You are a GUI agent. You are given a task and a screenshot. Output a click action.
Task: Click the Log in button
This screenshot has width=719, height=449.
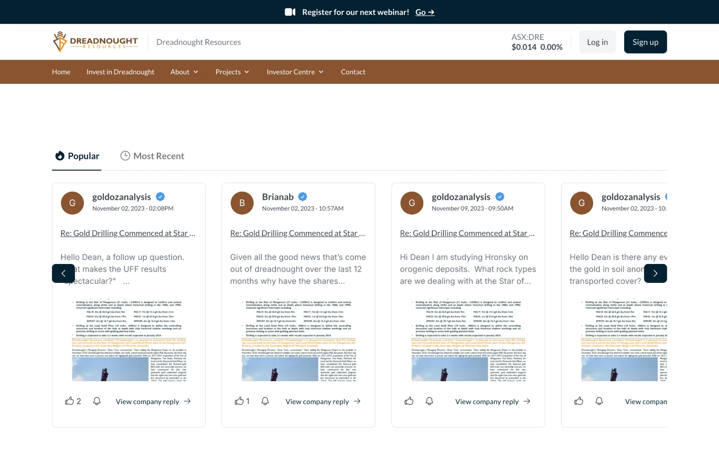[x=597, y=42]
